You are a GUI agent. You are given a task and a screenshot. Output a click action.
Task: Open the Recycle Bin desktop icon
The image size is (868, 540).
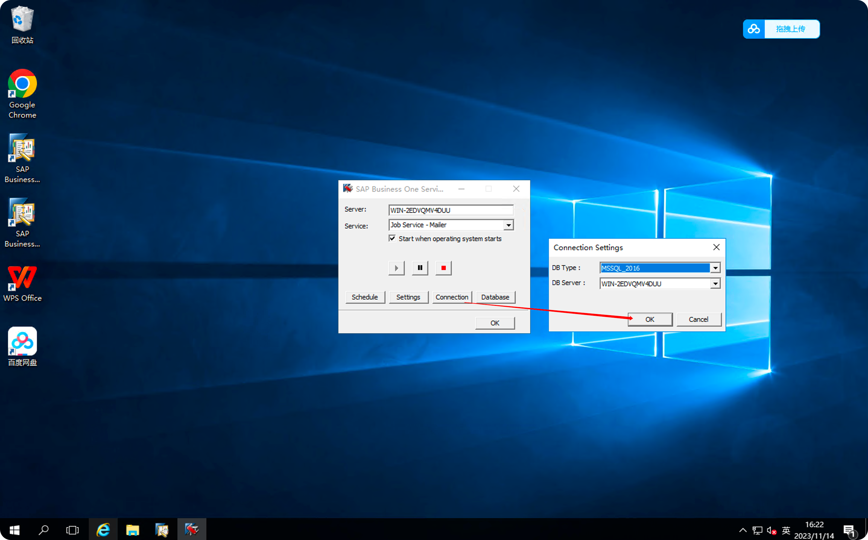22,24
